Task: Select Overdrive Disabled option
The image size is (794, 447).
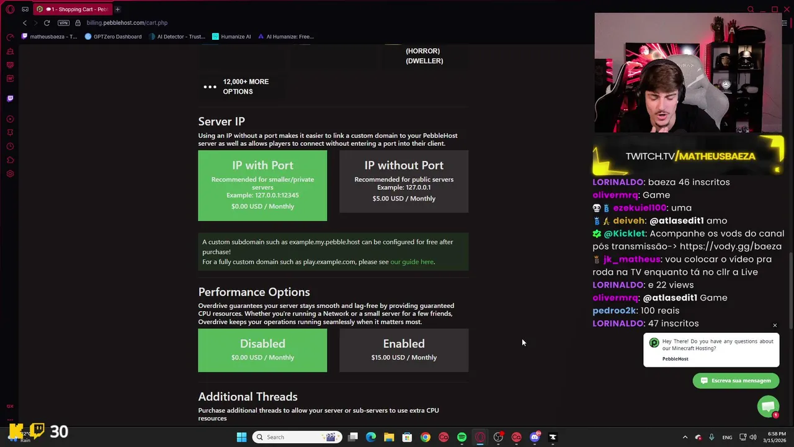Action: 262,350
